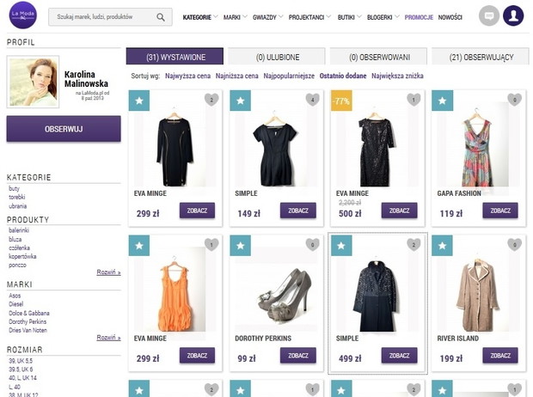Open the PROMOCJE menu item

419,17
